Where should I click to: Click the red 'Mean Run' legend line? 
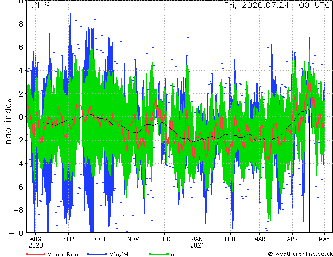pyautogui.click(x=36, y=254)
